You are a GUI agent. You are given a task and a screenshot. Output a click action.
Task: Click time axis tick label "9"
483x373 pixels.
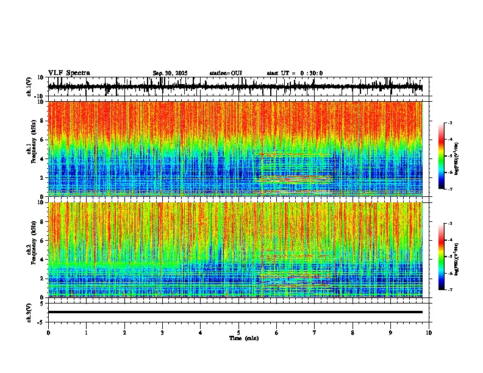390,333
